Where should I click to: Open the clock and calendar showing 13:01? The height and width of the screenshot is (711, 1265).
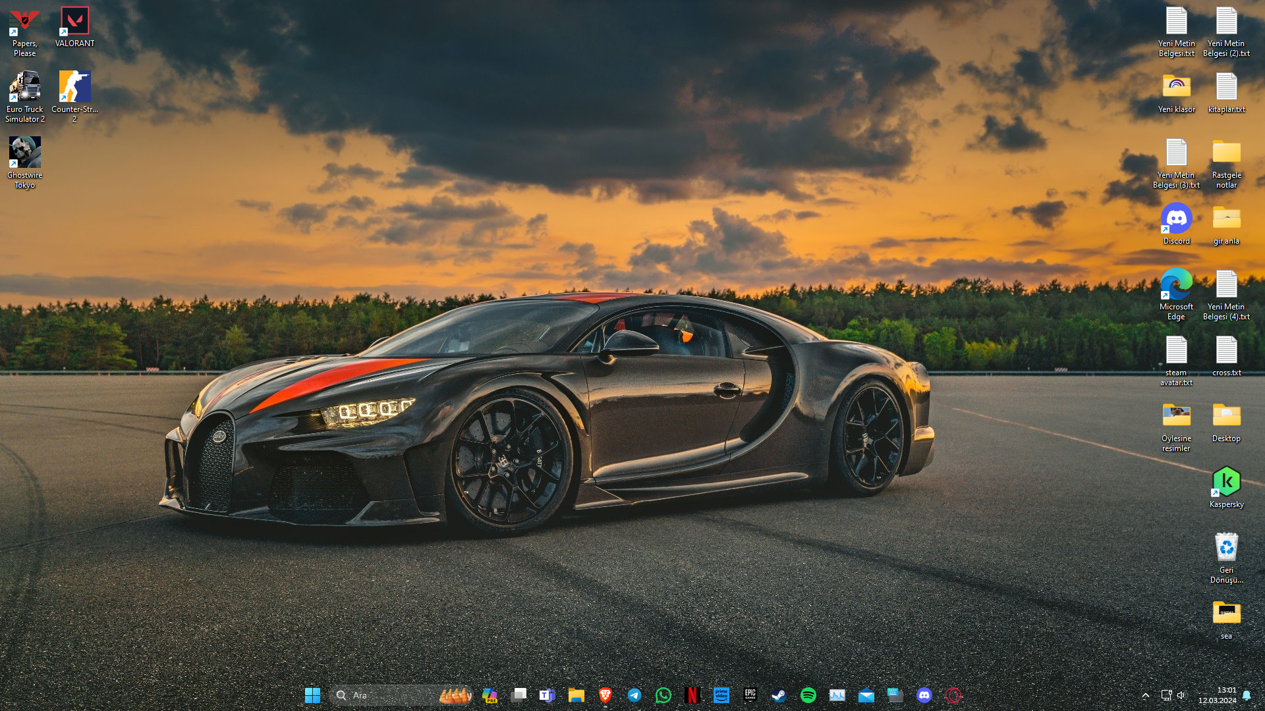coord(1218,695)
